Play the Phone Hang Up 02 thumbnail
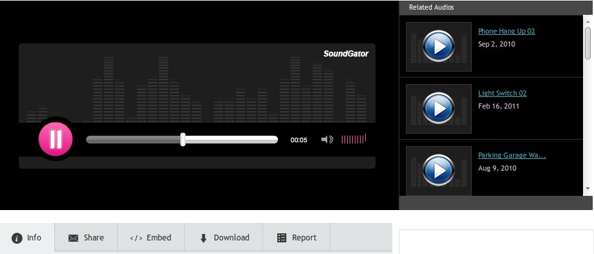The height and width of the screenshot is (254, 594). point(439,47)
